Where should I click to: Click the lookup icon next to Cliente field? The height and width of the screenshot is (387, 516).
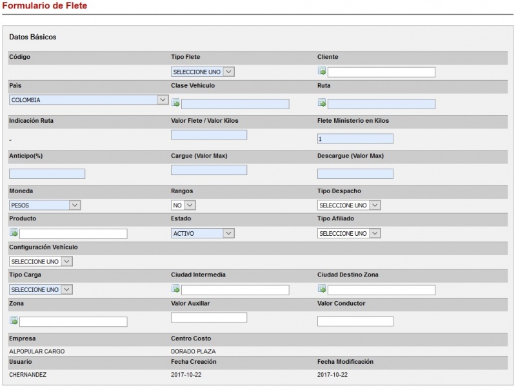point(322,72)
